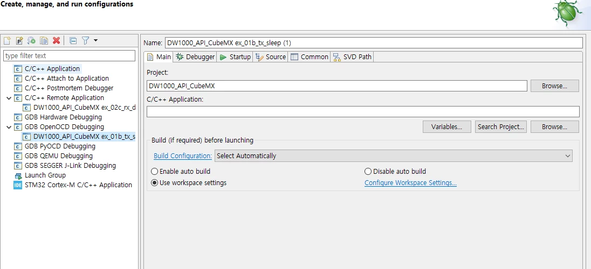Select C/C++ Remote Application type
This screenshot has height=269, width=591.
65,98
